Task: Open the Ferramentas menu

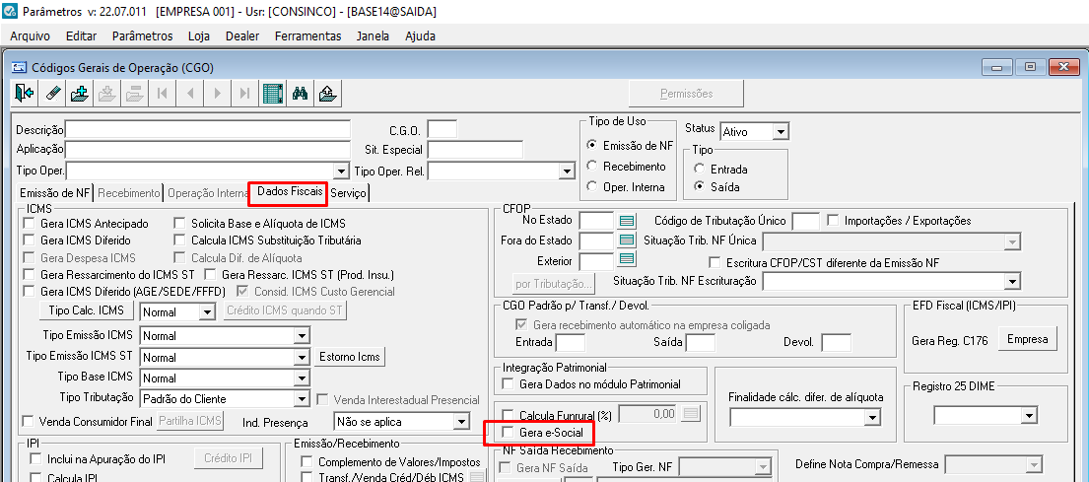Action: [x=308, y=36]
